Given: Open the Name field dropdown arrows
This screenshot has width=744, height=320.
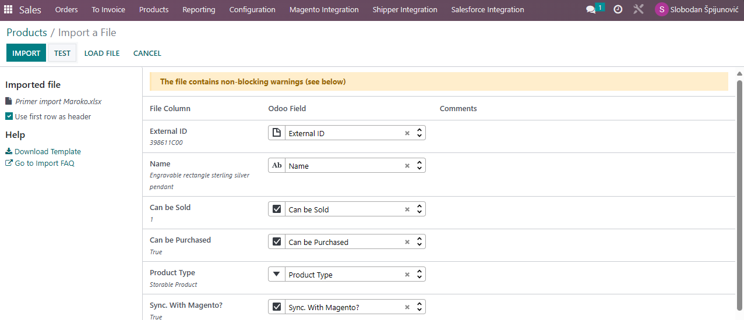Looking at the screenshot, I should [x=419, y=166].
